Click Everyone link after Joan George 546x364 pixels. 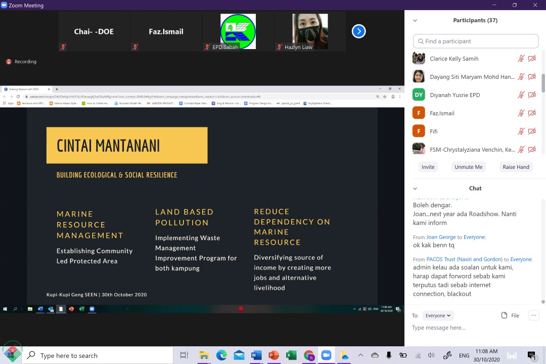[474, 237]
